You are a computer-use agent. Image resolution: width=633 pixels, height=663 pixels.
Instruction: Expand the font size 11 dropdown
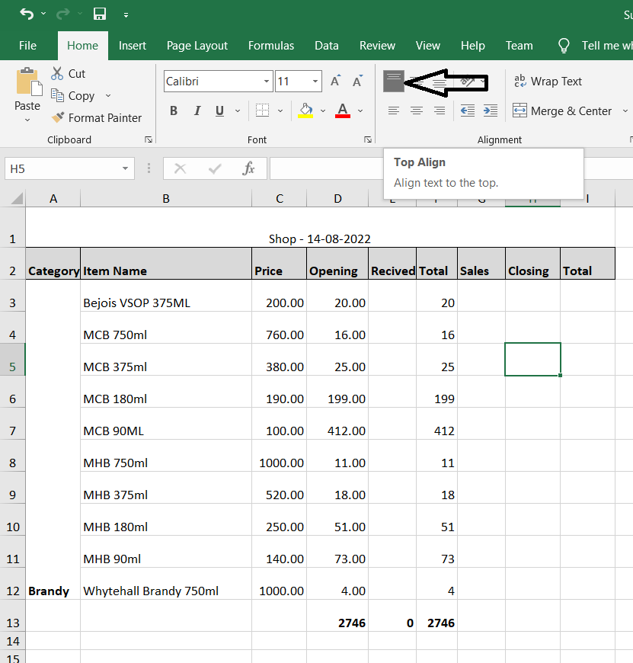coord(315,82)
